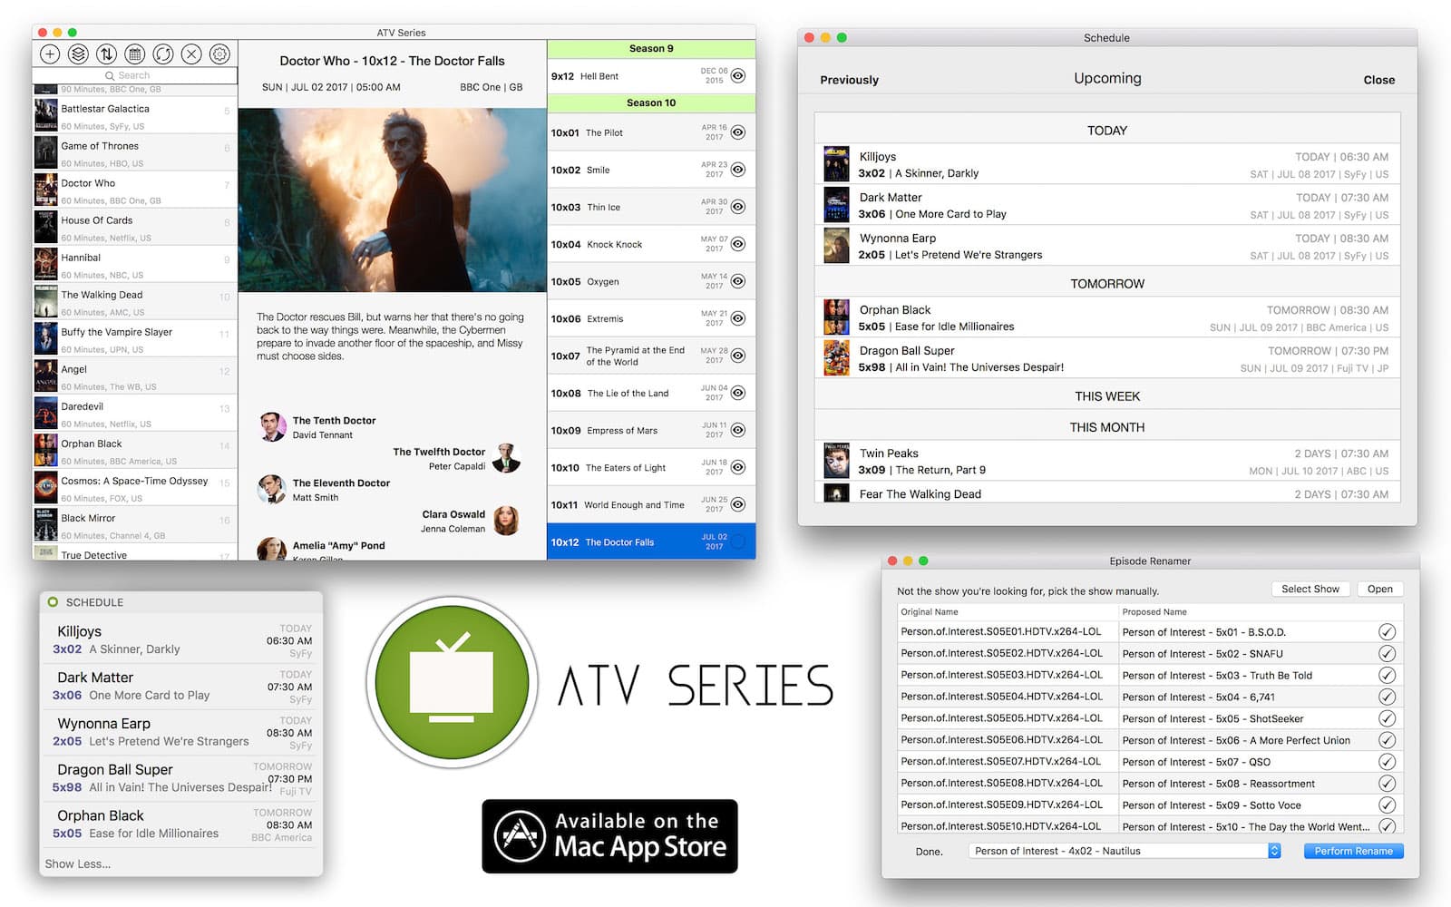Switch to the Previously tab

[x=848, y=80]
